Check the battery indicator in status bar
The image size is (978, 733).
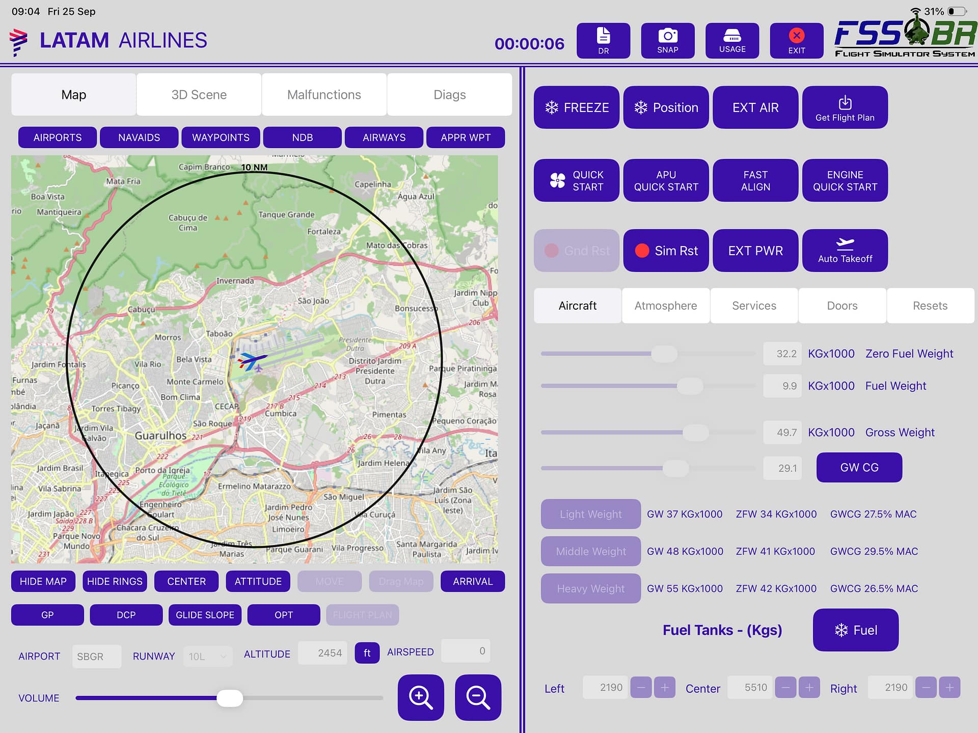pyautogui.click(x=957, y=11)
